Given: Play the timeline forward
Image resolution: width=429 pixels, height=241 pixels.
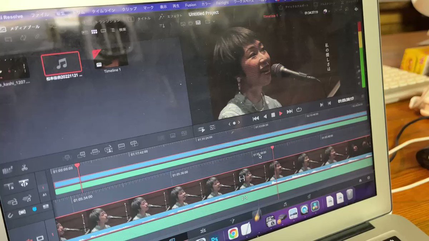Looking at the screenshot, I should (281, 114).
